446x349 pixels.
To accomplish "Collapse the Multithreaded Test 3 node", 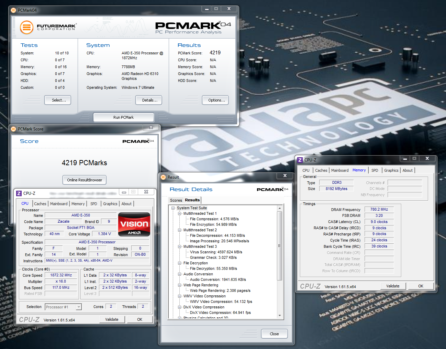I will (x=180, y=246).
